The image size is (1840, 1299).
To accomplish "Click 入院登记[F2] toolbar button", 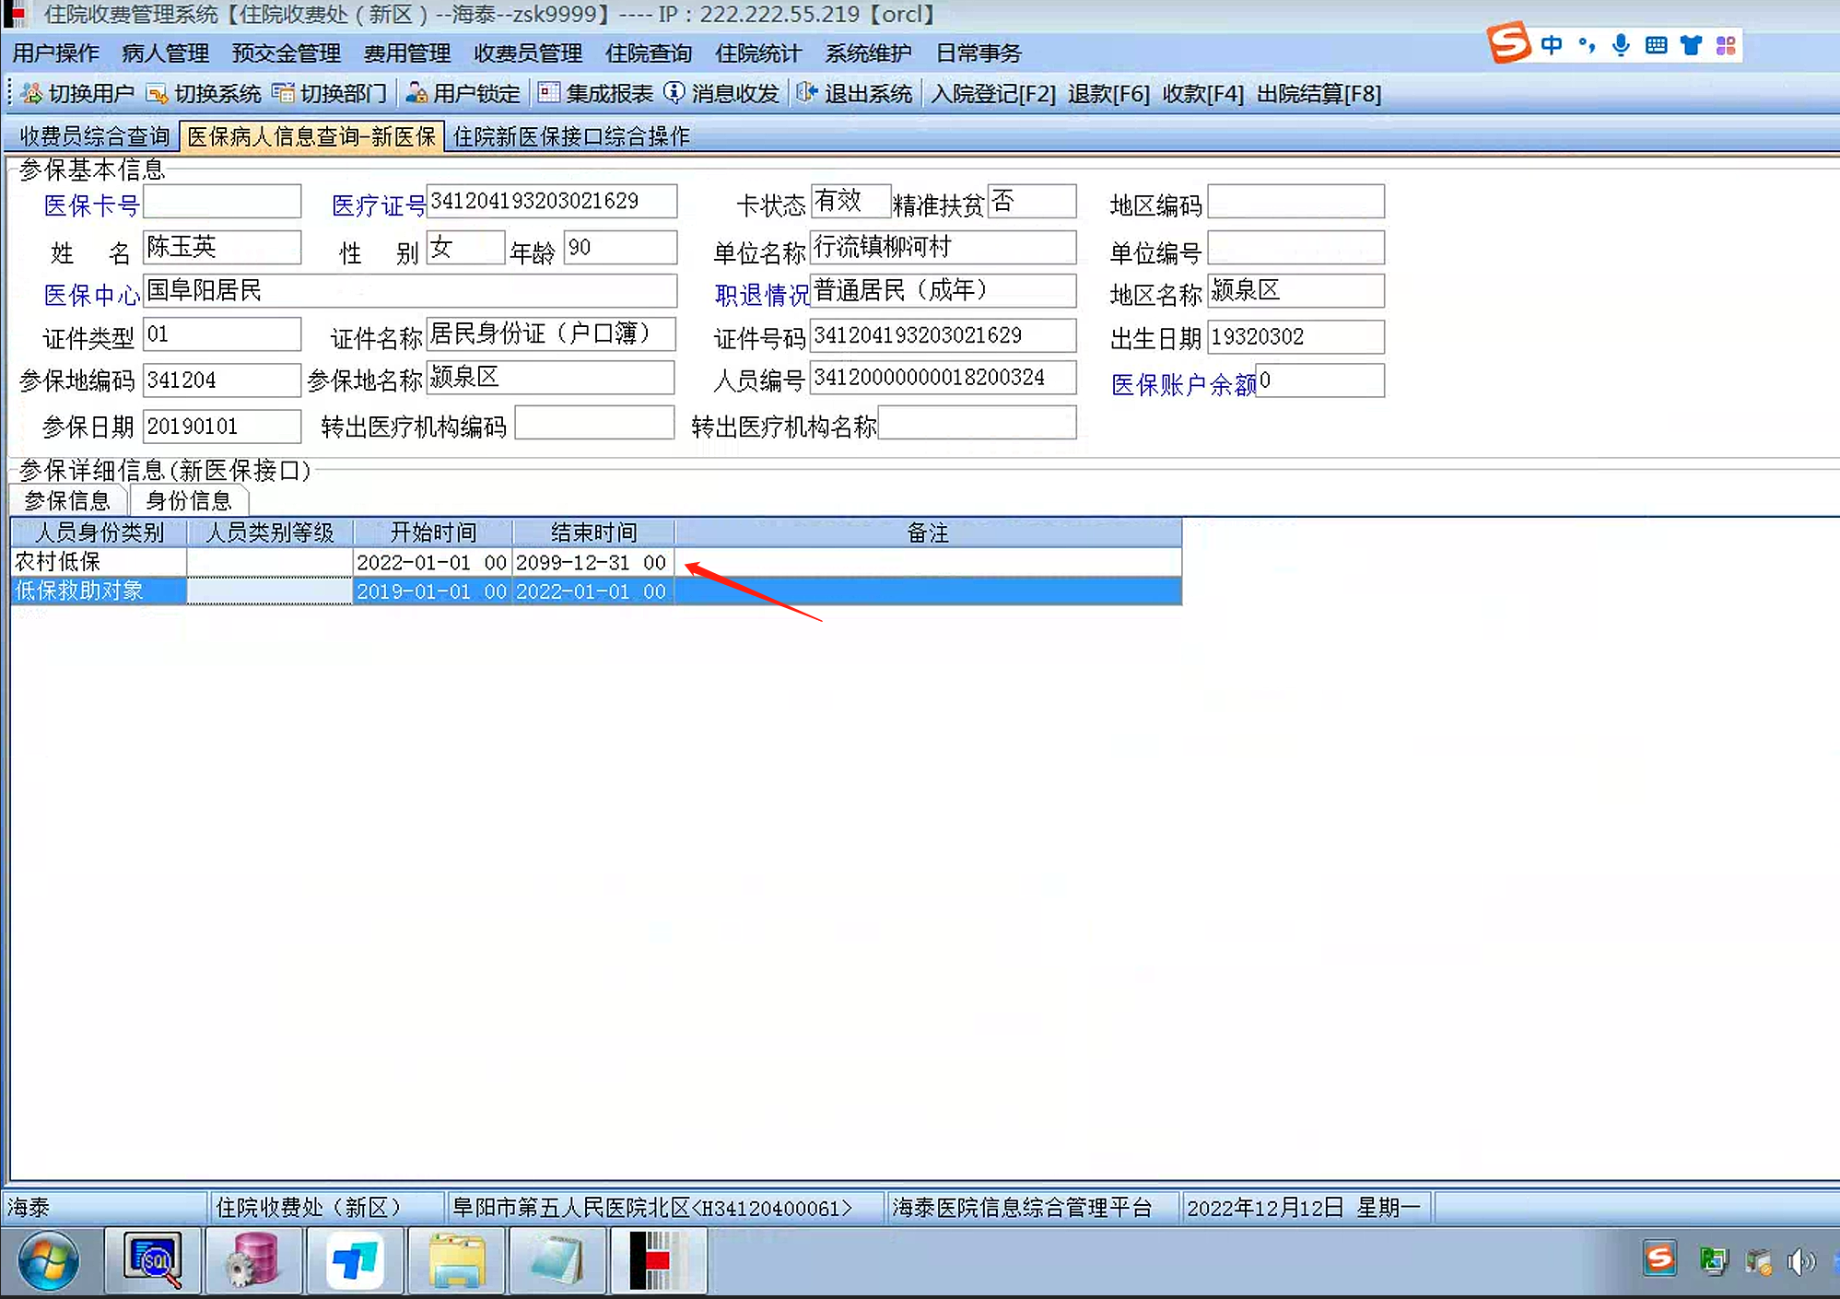I will (993, 94).
